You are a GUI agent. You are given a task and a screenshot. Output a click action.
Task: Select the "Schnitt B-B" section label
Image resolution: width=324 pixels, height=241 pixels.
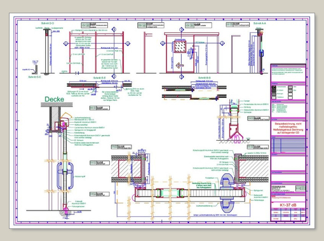(205, 78)
